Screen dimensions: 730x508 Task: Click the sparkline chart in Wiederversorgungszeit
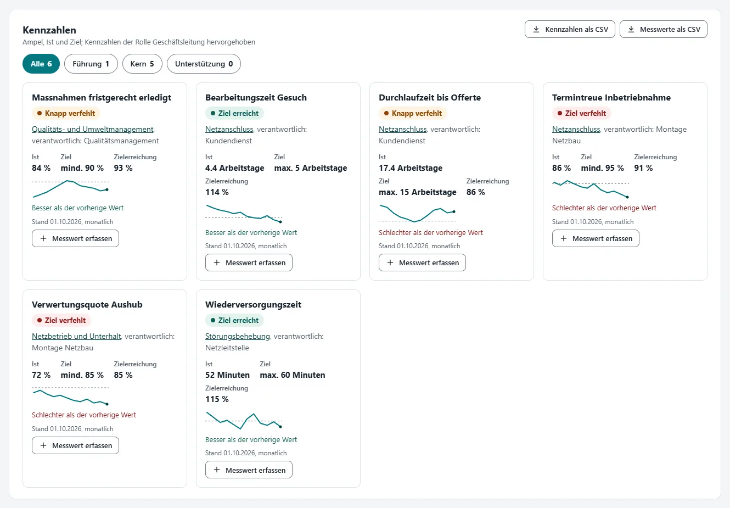click(x=244, y=420)
